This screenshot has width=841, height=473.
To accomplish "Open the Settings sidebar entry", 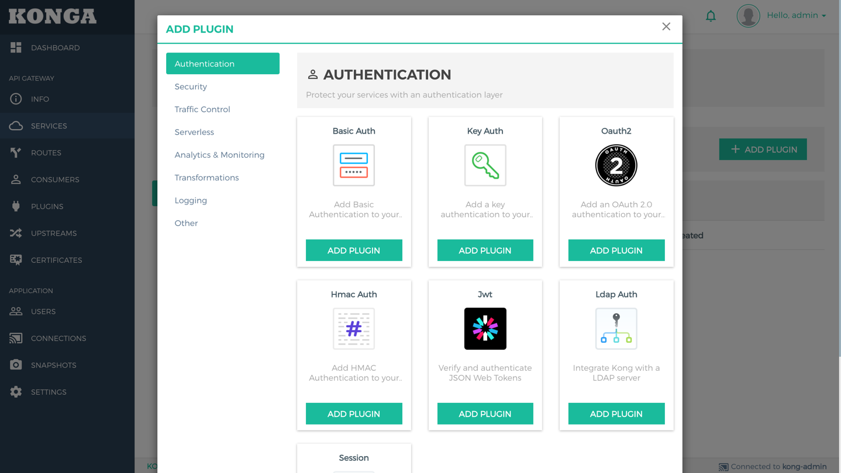I will coord(67,392).
